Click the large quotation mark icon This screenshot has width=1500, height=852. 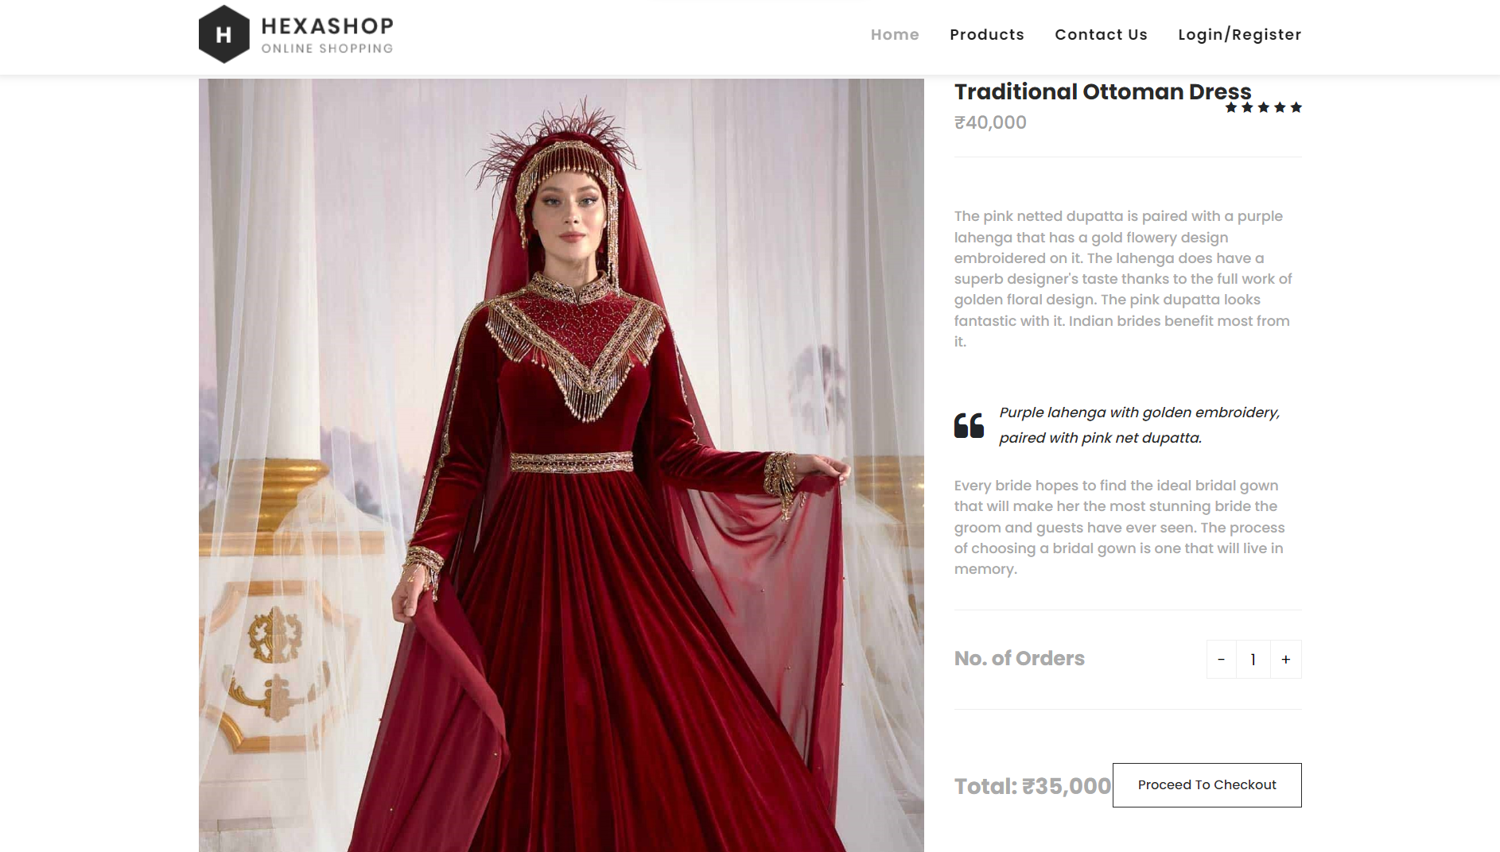[x=969, y=425]
